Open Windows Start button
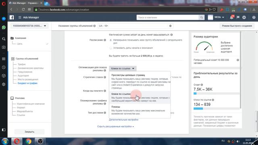258x145 pixels. (5, 141)
